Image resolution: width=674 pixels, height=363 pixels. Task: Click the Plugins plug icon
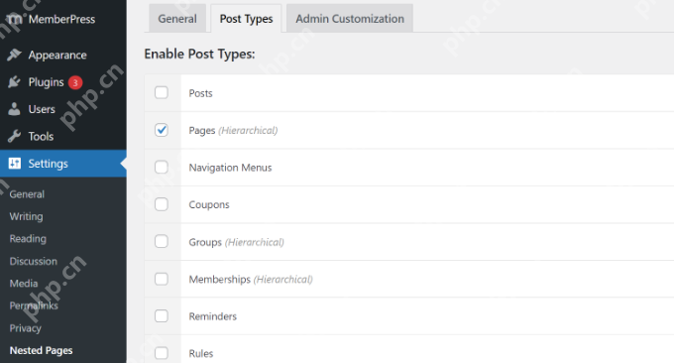point(14,81)
